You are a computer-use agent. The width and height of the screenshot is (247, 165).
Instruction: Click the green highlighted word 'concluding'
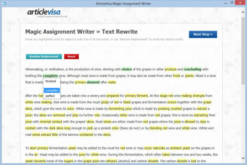tap(192, 69)
